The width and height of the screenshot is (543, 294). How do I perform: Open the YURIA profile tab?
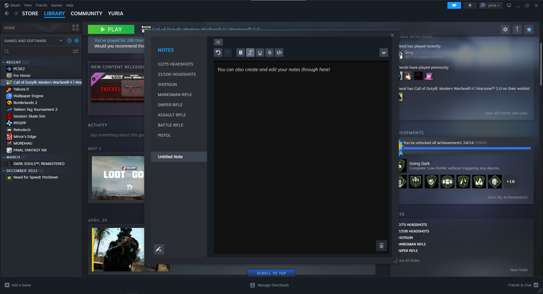[116, 14]
